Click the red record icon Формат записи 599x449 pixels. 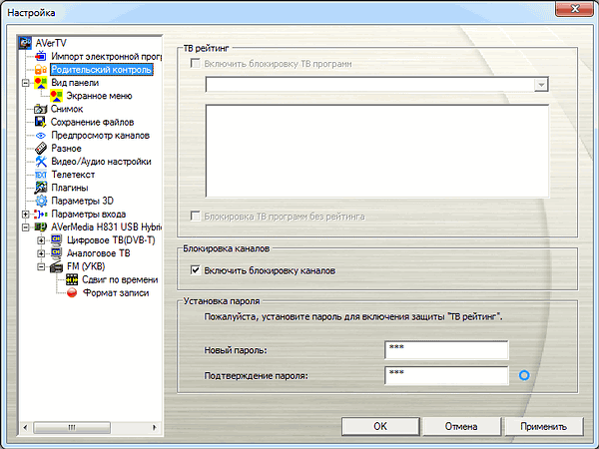(72, 292)
